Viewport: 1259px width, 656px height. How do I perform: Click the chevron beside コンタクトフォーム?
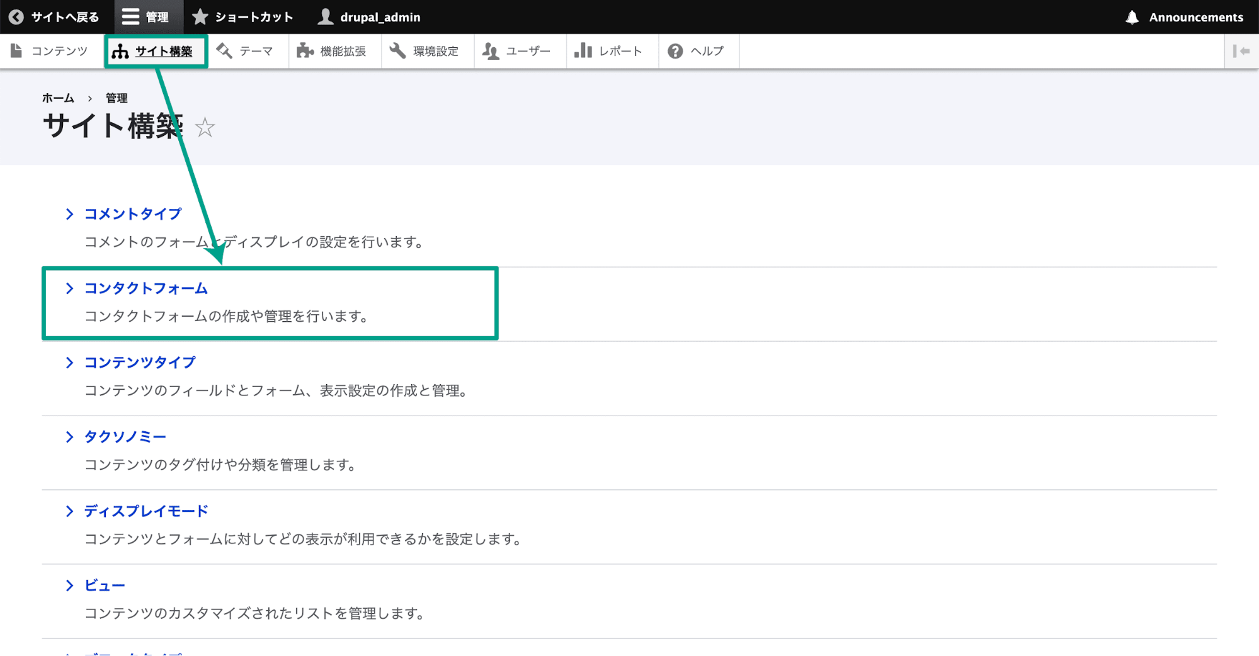pyautogui.click(x=69, y=288)
